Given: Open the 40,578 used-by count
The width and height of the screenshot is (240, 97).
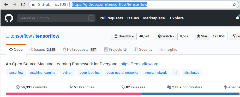Looking at the screenshot, I should tap(144, 36).
